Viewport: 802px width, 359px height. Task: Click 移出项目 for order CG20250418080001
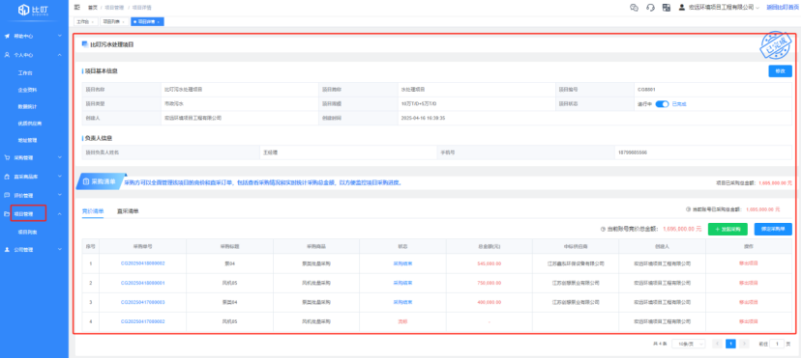point(748,283)
